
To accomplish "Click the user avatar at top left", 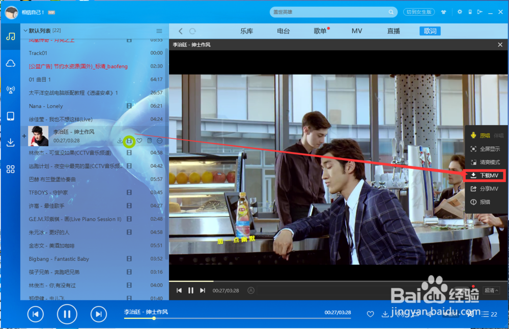I will 11,12.
